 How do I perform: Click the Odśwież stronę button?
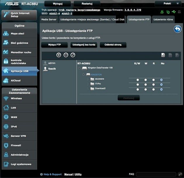pos(113,45)
